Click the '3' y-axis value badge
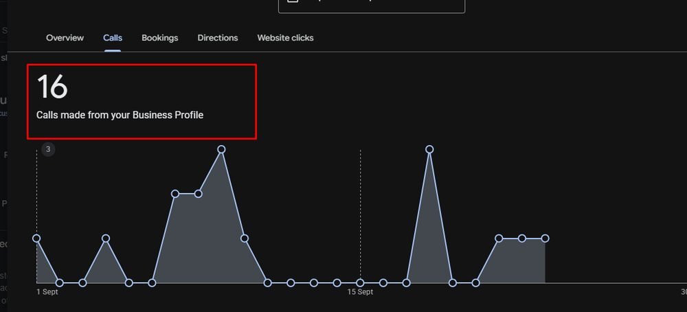Image resolution: width=687 pixels, height=312 pixels. tap(48, 149)
